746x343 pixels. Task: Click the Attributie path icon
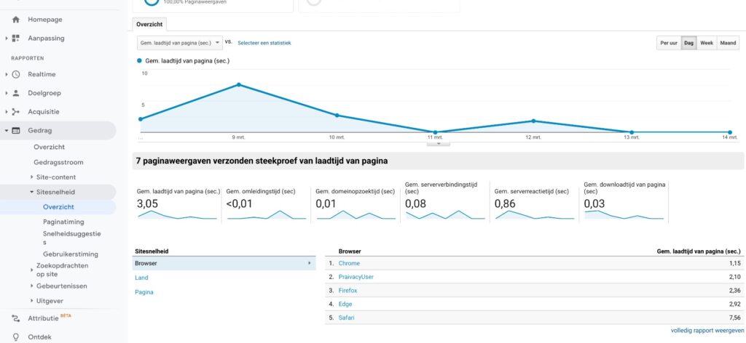16,318
